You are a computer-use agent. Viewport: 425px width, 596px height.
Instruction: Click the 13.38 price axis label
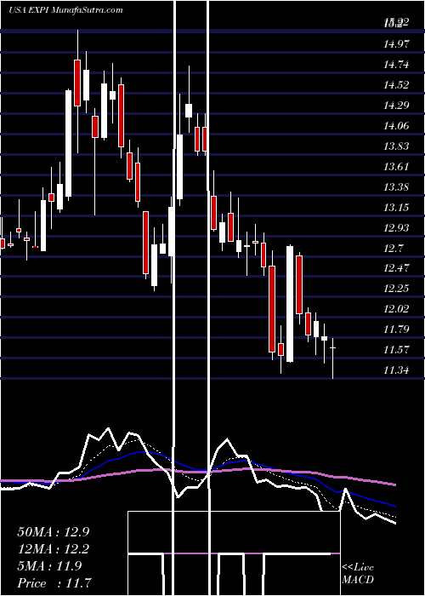coord(397,187)
